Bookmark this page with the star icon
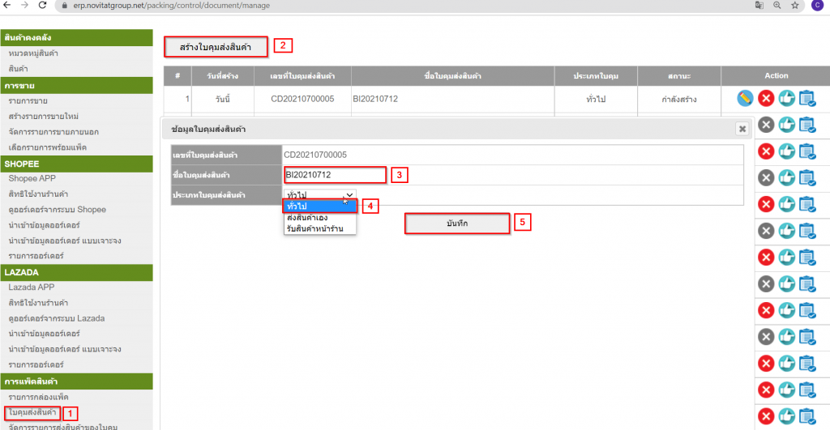The width and height of the screenshot is (830, 430). point(794,6)
